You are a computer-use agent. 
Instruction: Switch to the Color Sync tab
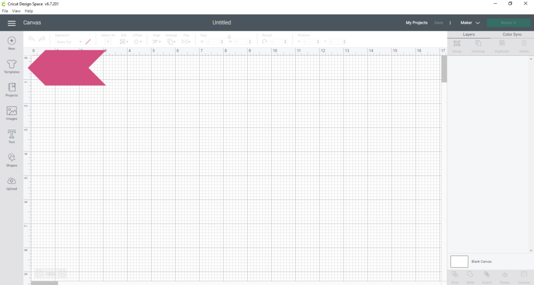[x=512, y=34]
